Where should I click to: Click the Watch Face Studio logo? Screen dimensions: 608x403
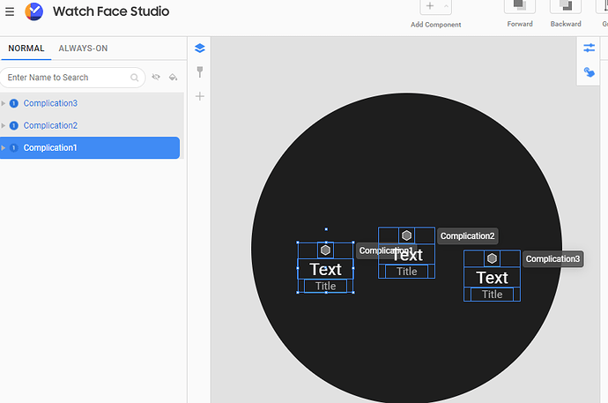click(x=34, y=11)
